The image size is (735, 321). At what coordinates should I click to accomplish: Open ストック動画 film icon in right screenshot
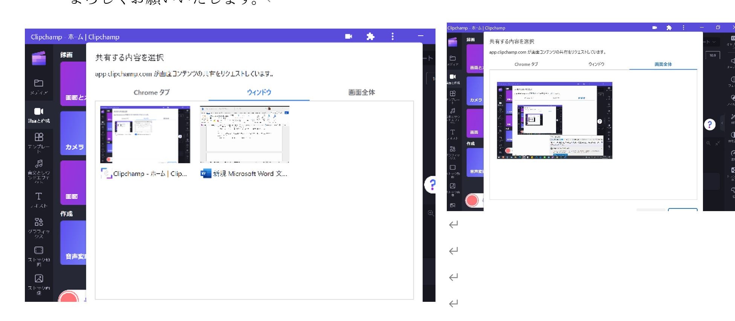[453, 167]
